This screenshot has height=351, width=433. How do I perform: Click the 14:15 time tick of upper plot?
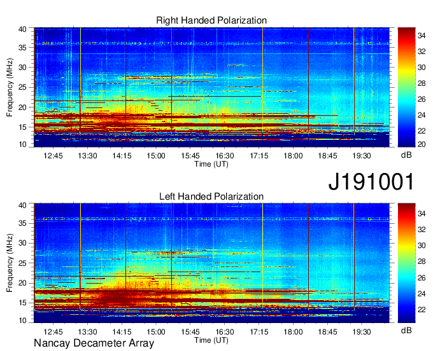[x=122, y=156]
